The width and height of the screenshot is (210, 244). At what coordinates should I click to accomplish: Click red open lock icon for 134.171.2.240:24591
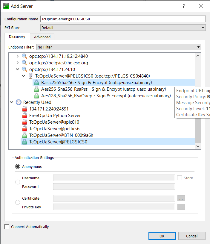click(x=24, y=109)
